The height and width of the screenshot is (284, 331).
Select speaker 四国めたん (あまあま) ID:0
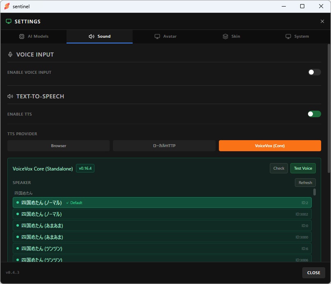(162, 226)
